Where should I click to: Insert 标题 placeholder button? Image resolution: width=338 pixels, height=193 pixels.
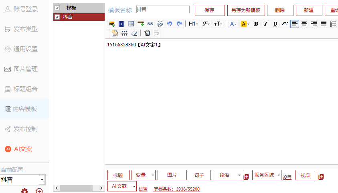click(118, 175)
